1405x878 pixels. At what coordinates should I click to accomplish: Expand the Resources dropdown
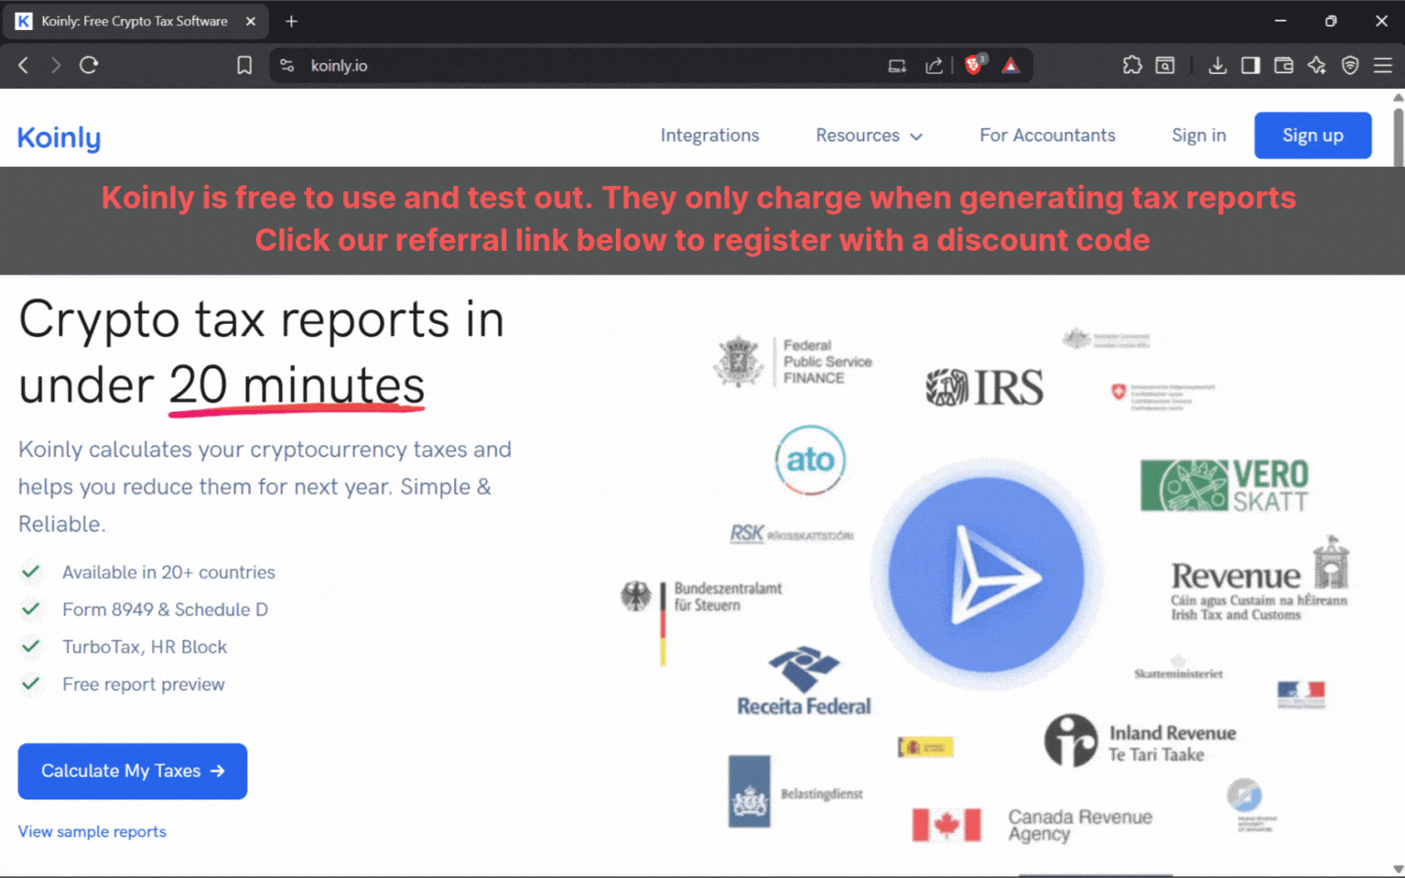coord(868,135)
